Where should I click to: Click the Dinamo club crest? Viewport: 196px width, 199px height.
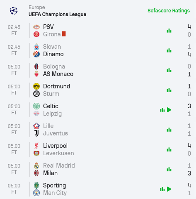pyautogui.click(x=36, y=54)
